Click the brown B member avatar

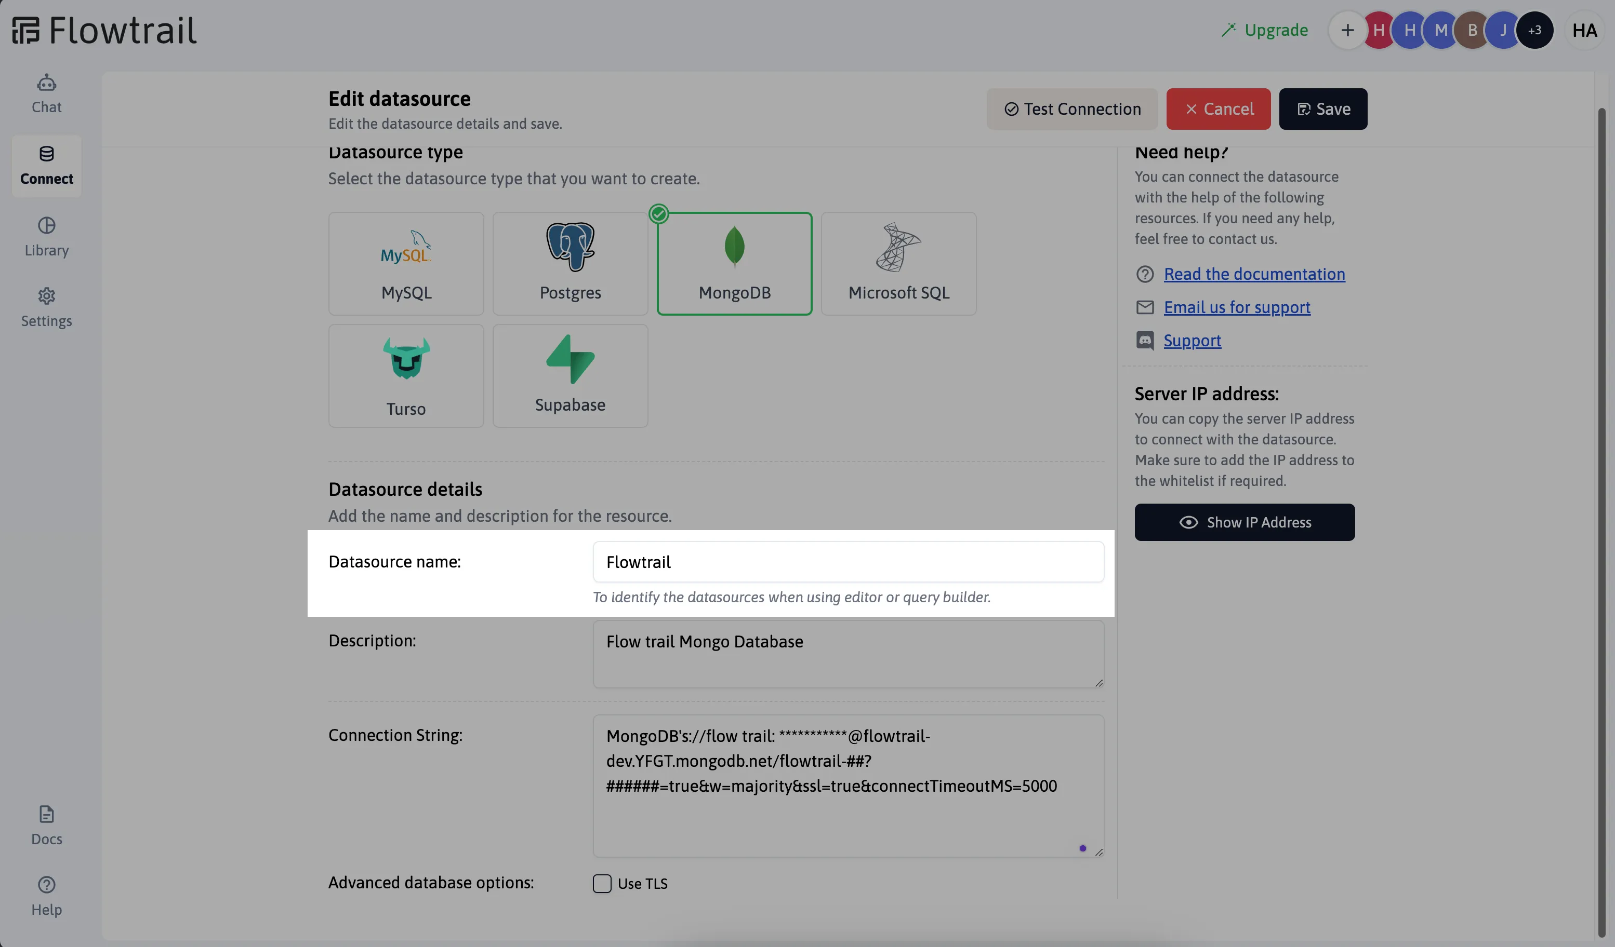click(x=1472, y=30)
